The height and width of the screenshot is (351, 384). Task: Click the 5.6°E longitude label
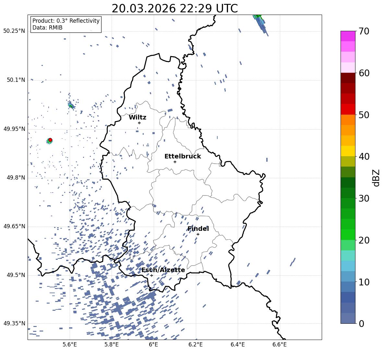pyautogui.click(x=70, y=345)
